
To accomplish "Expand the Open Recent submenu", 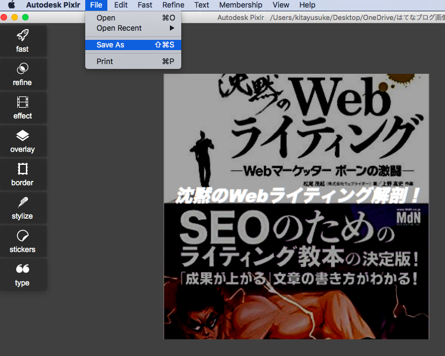I will [x=133, y=28].
